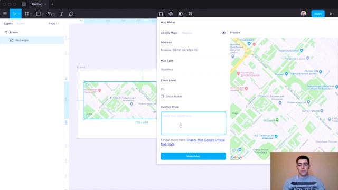Image resolution: width=338 pixels, height=190 pixels.
Task: Click the Address input field
Action: tap(193, 50)
